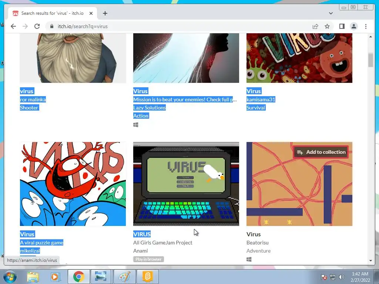Launch Windows Media Player from taskbar
379x284 pixels.
(x=55, y=277)
